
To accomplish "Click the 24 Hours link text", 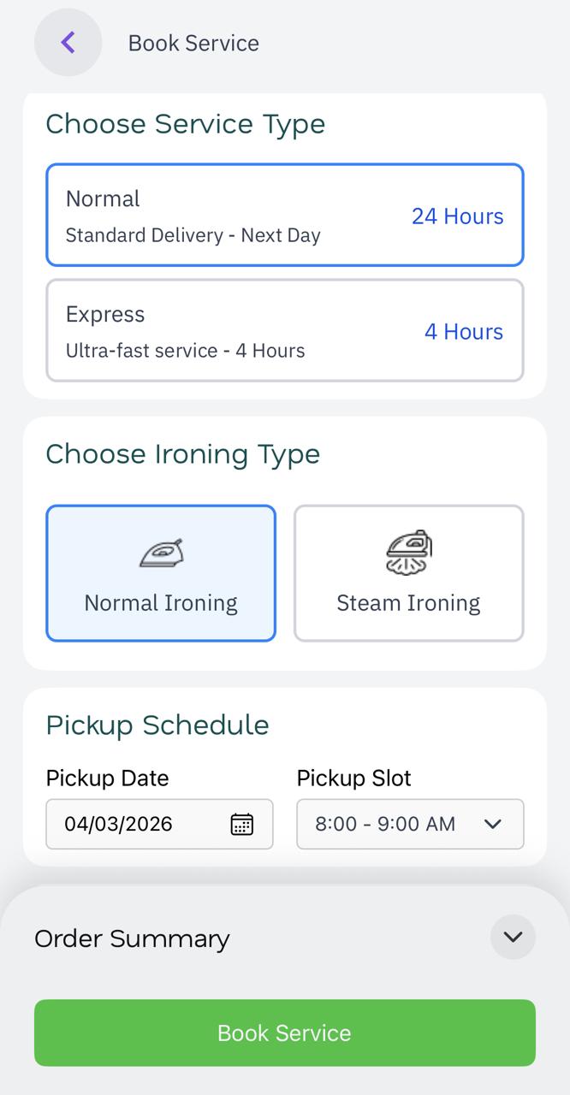I will pos(458,216).
